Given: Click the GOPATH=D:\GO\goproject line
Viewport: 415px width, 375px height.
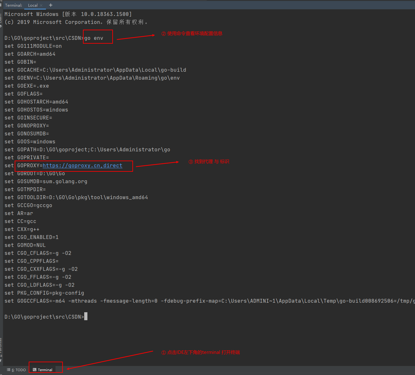Looking at the screenshot, I should 87,150.
